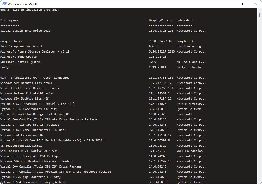This screenshot has height=184, width=262.
Task: Click version 5.10.19227.2113
Action: coord(162,51)
